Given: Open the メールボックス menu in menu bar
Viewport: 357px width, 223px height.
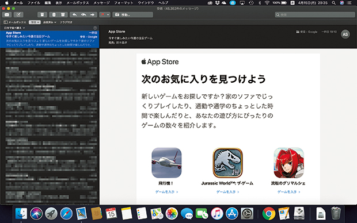Looking at the screenshot, I should click(78, 3).
